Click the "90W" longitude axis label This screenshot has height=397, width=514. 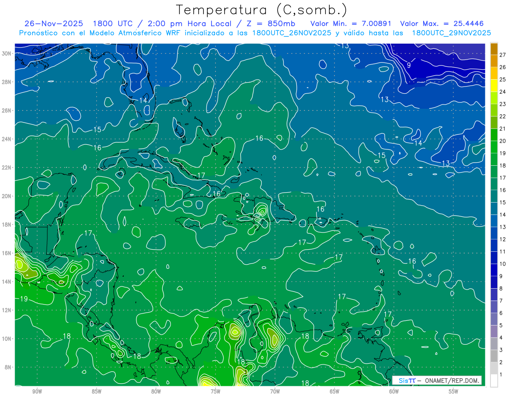coord(37,392)
